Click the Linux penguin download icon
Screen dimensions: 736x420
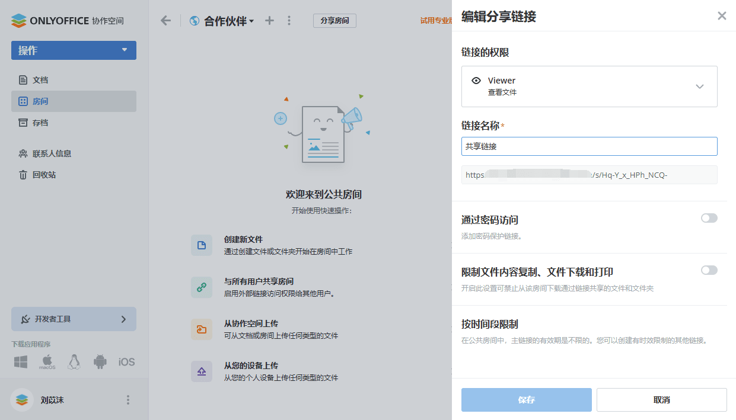point(74,362)
